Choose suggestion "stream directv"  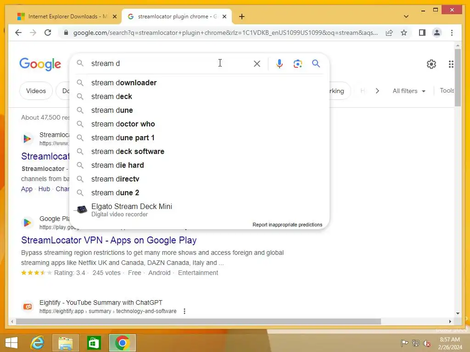click(x=199, y=179)
